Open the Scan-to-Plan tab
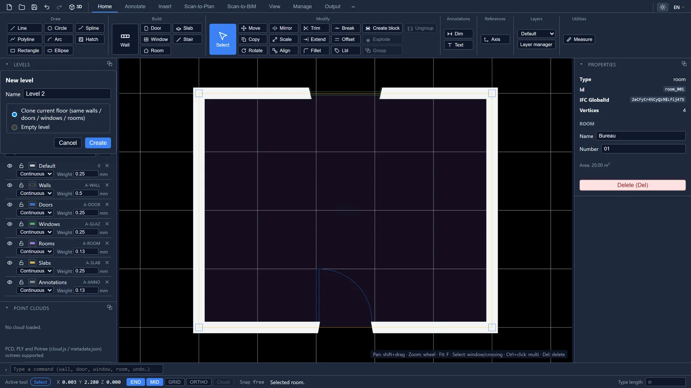The height and width of the screenshot is (388, 691). pos(199,6)
